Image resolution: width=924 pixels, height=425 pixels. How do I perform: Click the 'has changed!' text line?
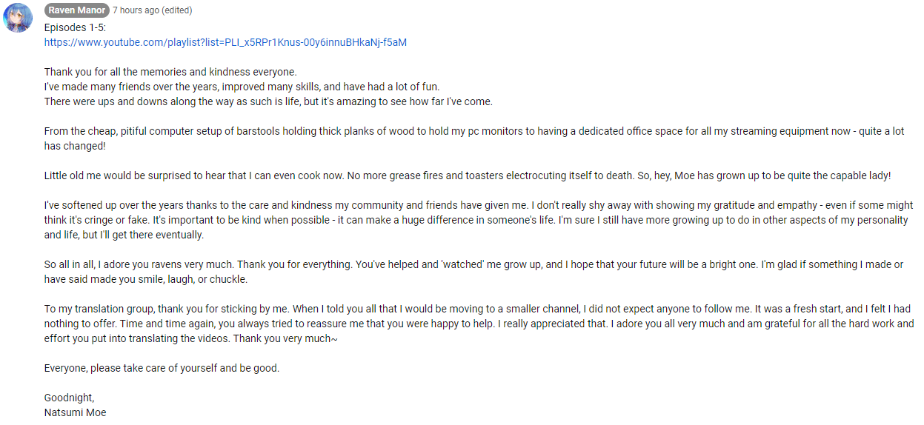(75, 146)
